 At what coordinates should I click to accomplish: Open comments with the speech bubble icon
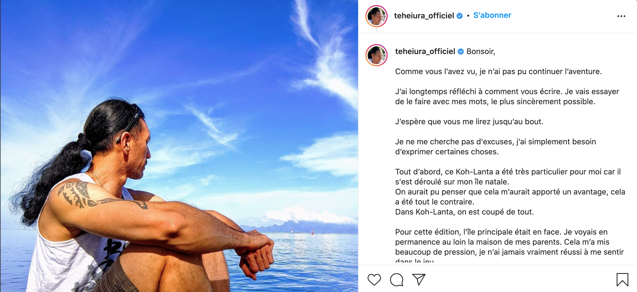tap(397, 280)
